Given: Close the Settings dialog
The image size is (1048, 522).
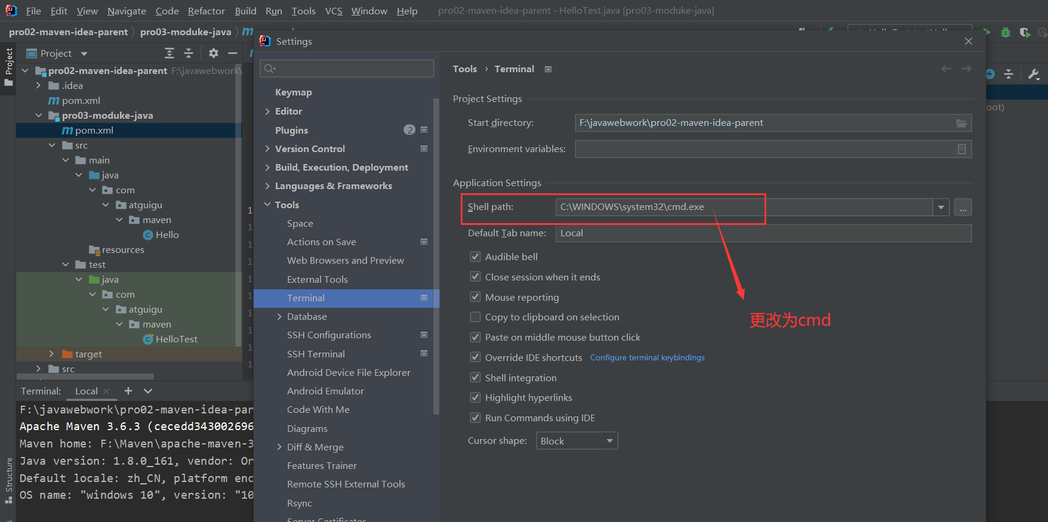Looking at the screenshot, I should click(x=968, y=41).
